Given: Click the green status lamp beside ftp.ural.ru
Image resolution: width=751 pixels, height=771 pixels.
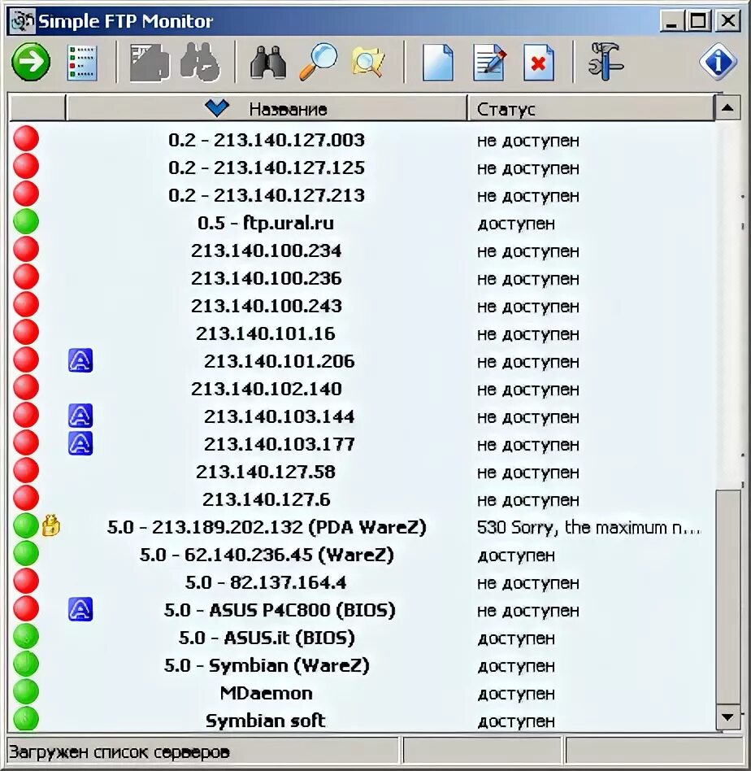Looking at the screenshot, I should (x=25, y=220).
